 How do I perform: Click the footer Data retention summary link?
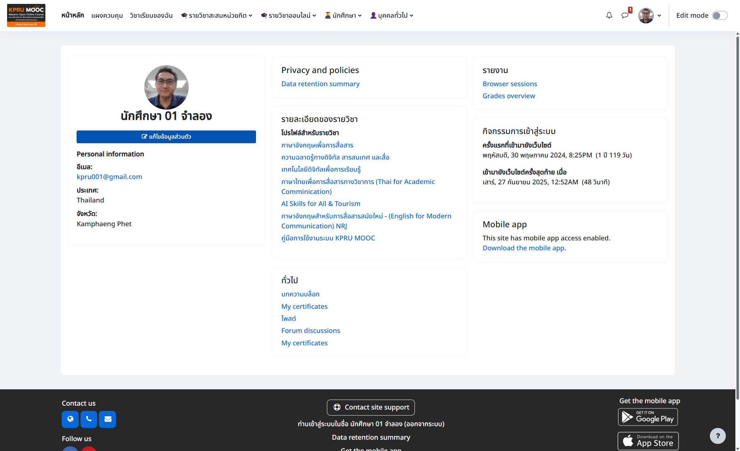coord(371,437)
